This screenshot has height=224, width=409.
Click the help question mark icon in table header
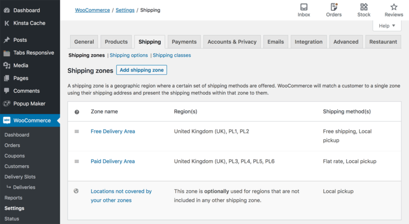click(77, 112)
